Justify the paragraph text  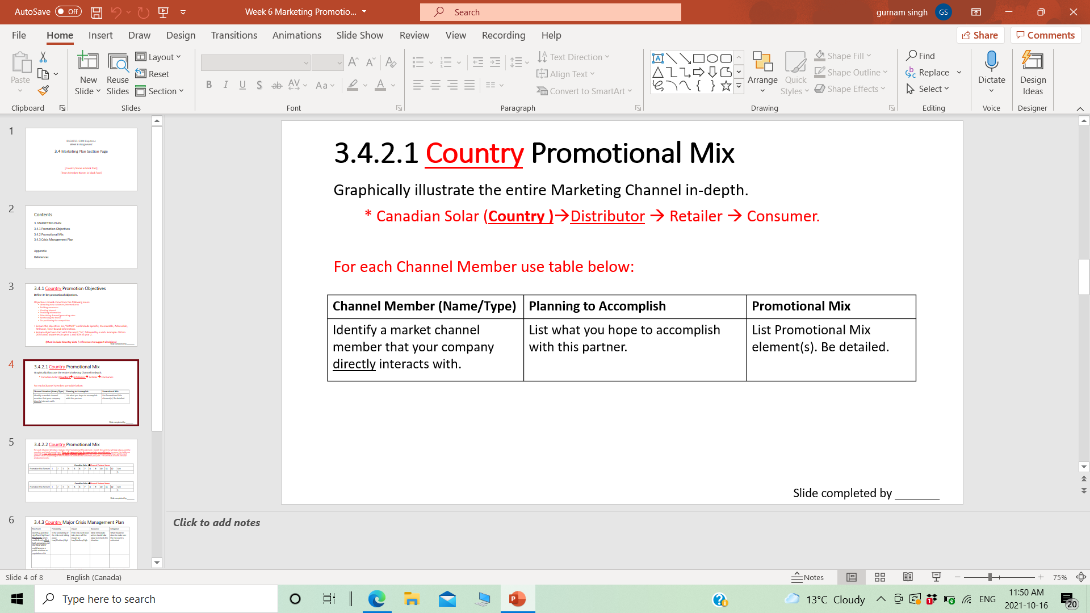[469, 85]
